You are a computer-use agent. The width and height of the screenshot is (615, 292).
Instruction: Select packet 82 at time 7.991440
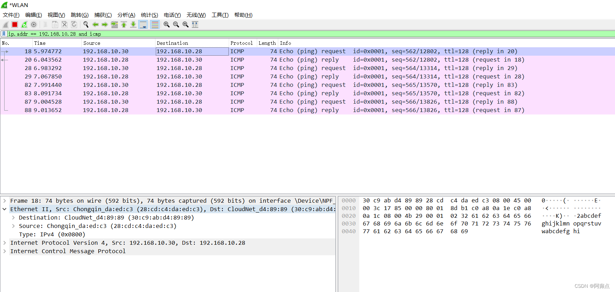pyautogui.click(x=307, y=85)
